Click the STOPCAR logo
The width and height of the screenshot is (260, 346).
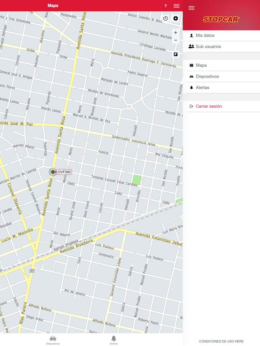pos(221,19)
